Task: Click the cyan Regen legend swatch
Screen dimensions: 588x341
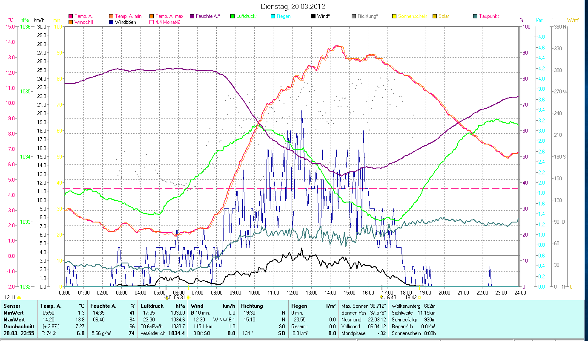Action: pyautogui.click(x=273, y=16)
